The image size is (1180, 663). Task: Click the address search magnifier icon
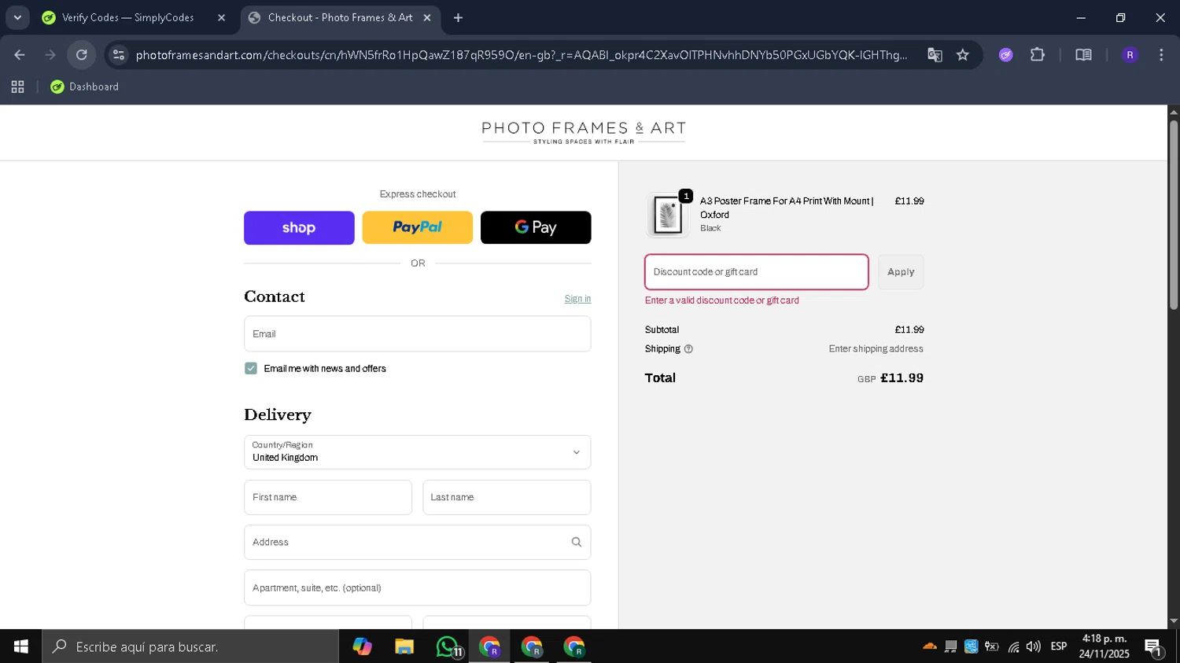point(577,543)
